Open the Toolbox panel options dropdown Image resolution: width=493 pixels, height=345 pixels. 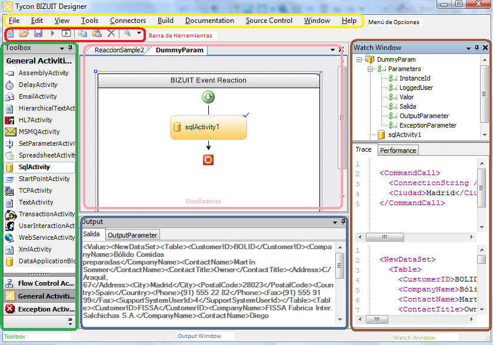(x=62, y=48)
